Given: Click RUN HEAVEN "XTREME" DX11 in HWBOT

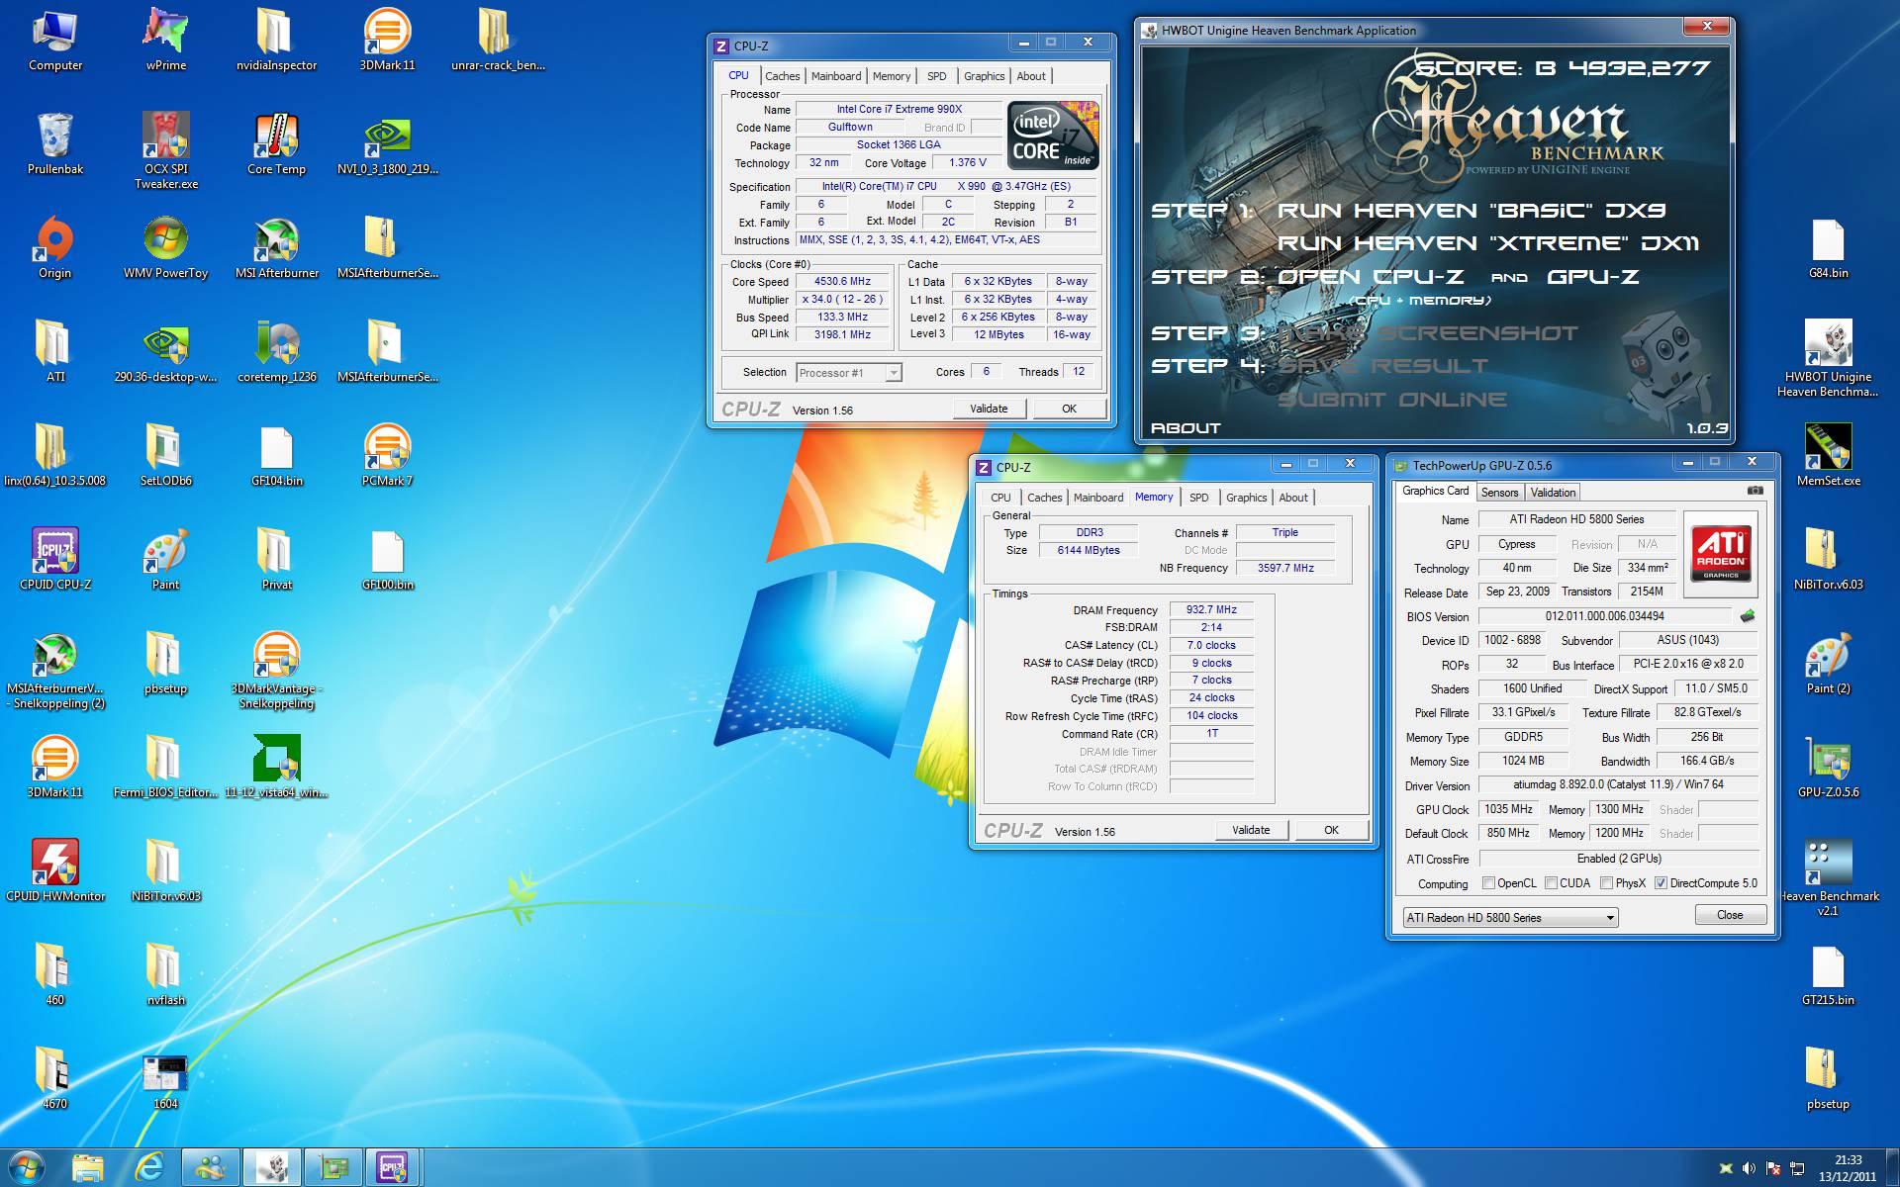Looking at the screenshot, I should point(1488,243).
